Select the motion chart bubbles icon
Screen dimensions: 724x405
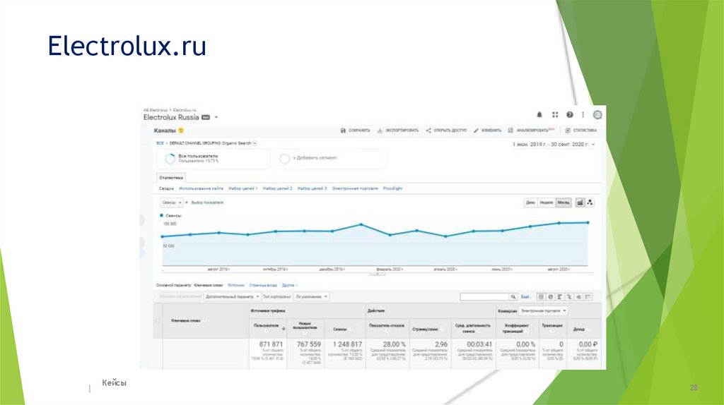click(x=590, y=202)
